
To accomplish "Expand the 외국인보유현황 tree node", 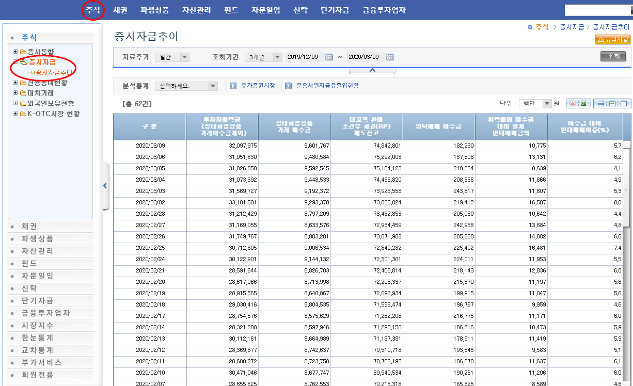I will [15, 103].
